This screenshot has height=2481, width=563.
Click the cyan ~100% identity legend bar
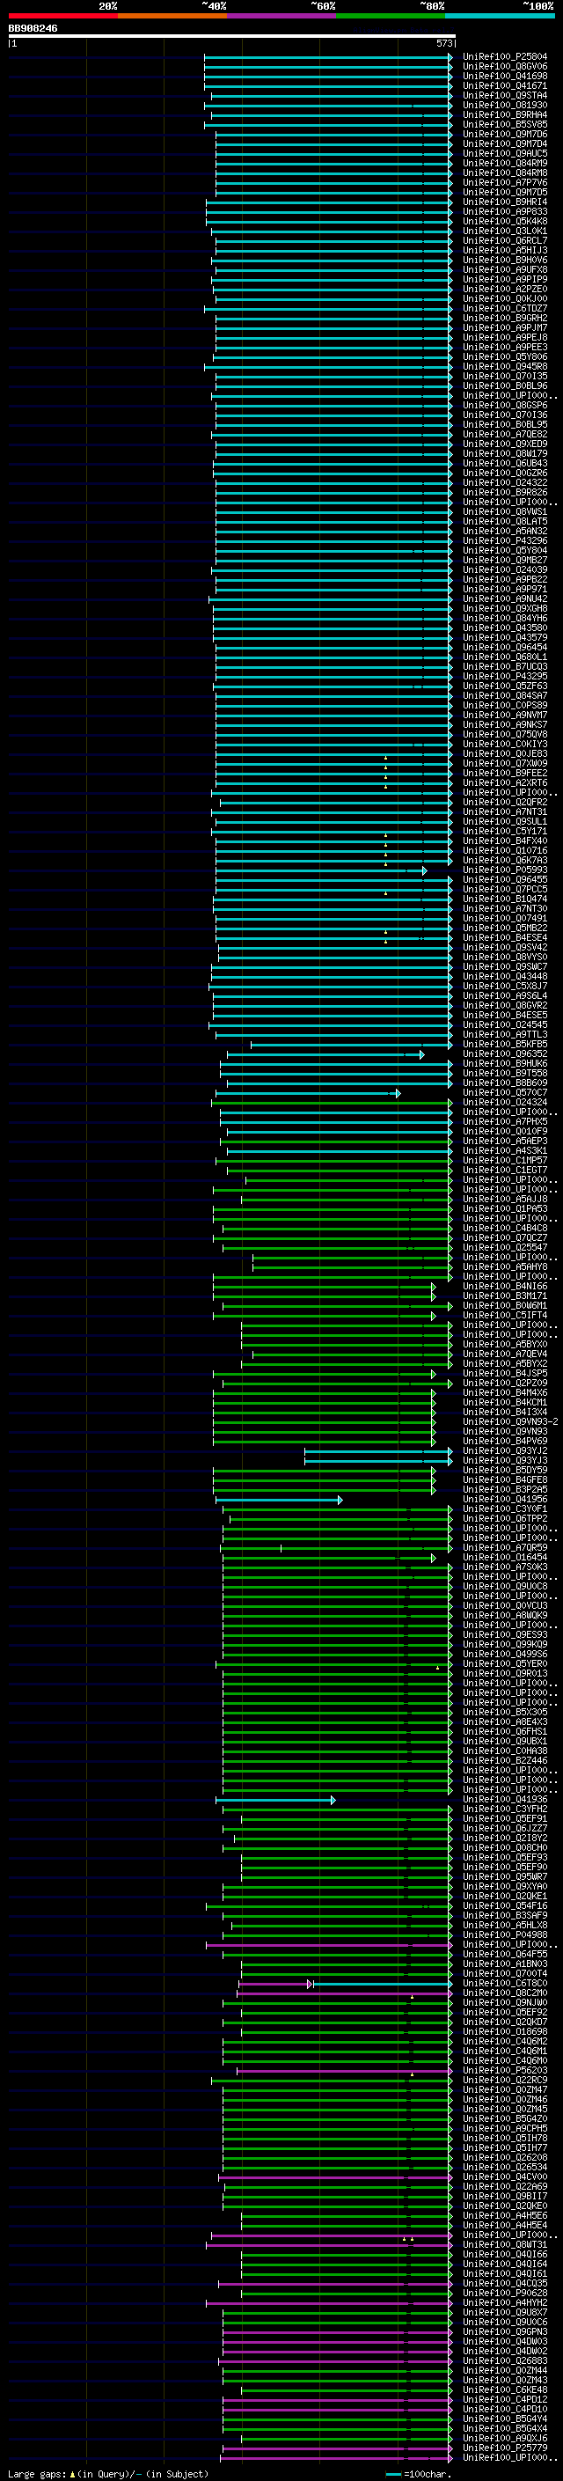[x=500, y=16]
